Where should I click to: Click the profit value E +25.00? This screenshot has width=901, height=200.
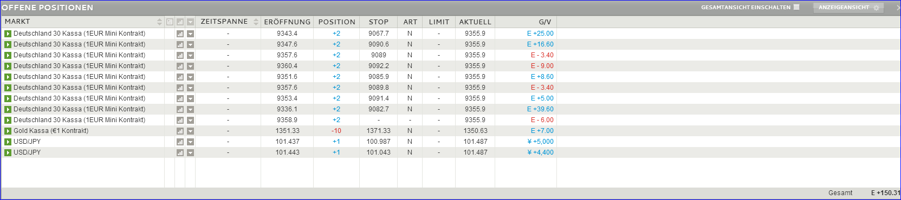540,34
